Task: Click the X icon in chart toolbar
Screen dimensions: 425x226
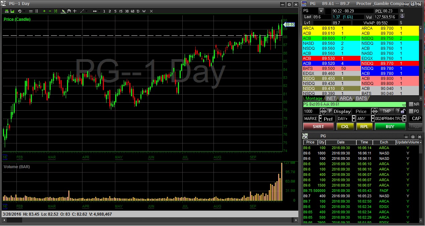Action: 151,11
